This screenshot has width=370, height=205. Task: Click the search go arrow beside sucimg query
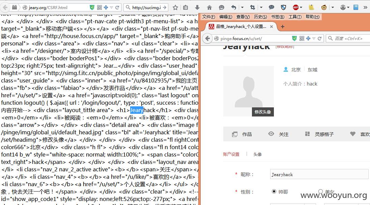tap(165, 7)
